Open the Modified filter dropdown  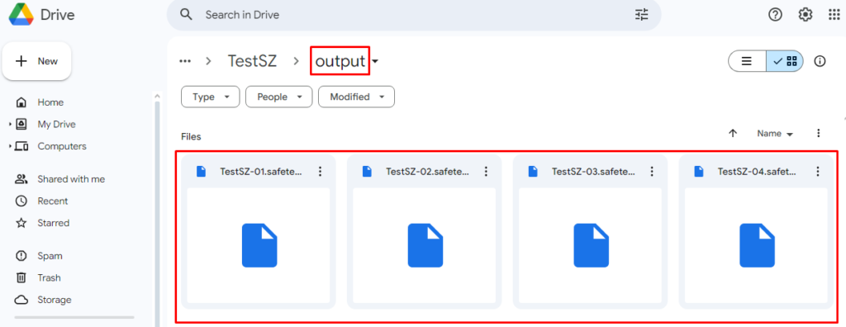pos(356,97)
